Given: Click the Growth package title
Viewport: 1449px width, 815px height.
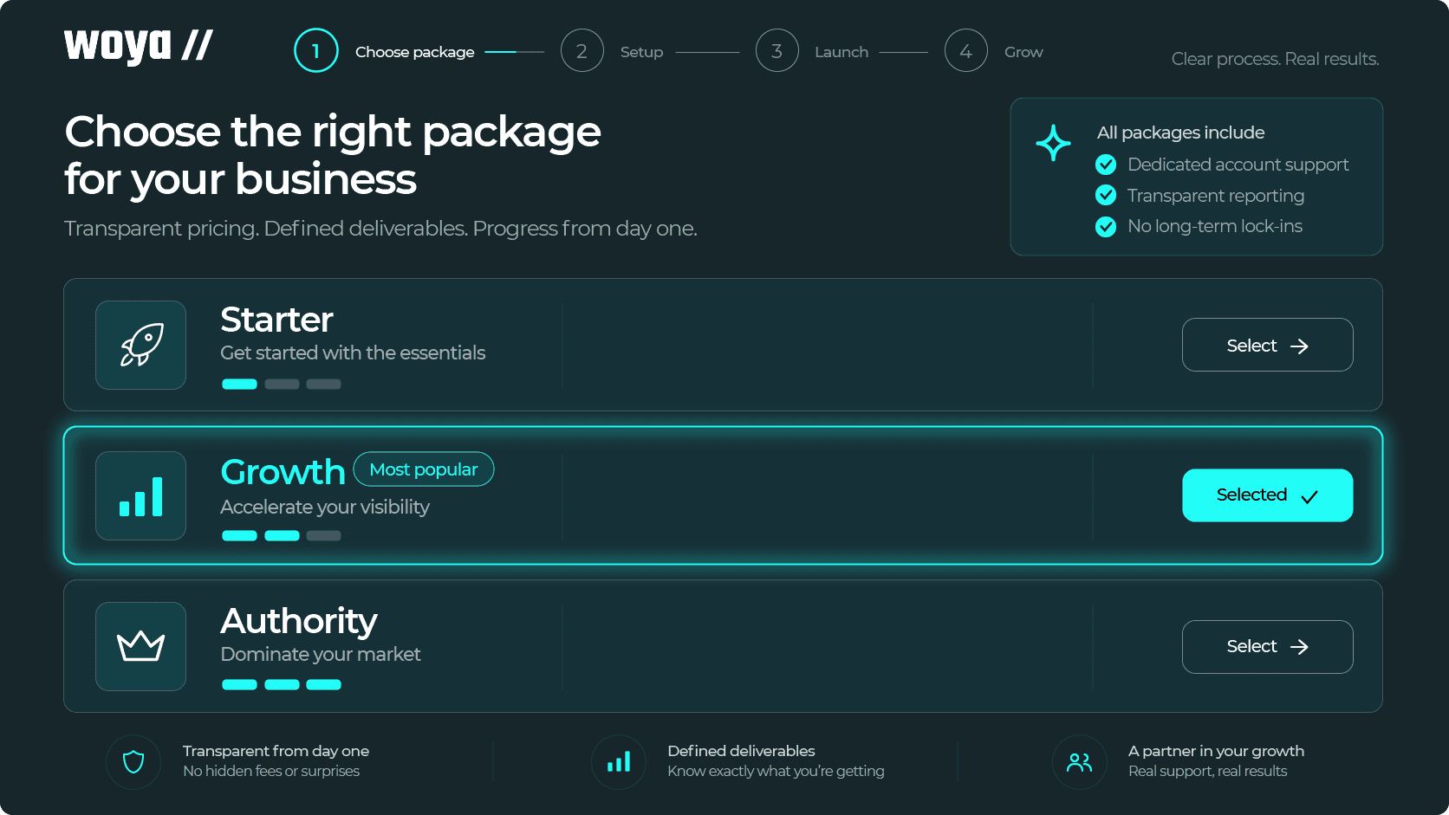Looking at the screenshot, I should click(283, 472).
